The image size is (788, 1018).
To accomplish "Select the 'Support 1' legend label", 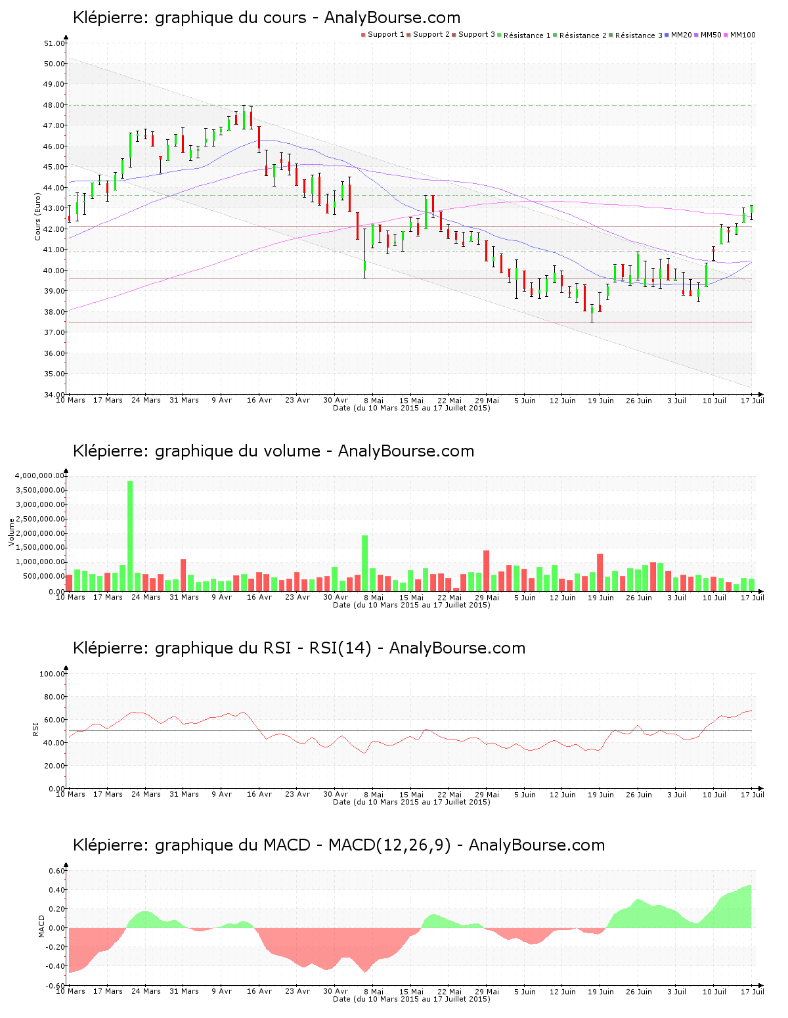I will 386,35.
